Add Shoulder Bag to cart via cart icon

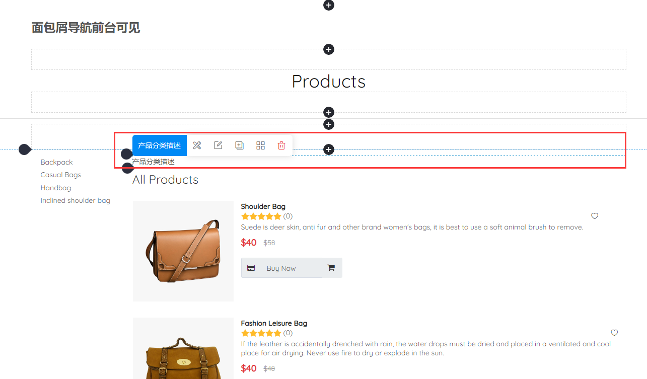pos(331,268)
